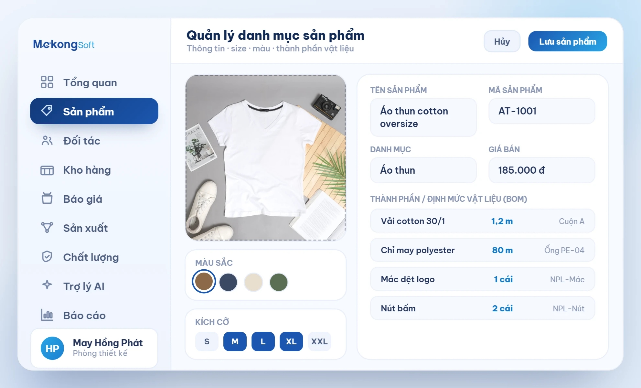This screenshot has width=641, height=388.
Task: Select the cream color swatch
Action: click(x=253, y=282)
